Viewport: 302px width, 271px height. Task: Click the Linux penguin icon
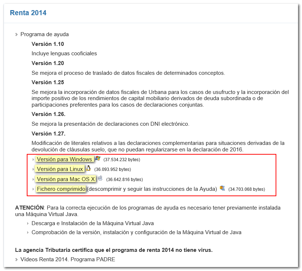click(88, 168)
